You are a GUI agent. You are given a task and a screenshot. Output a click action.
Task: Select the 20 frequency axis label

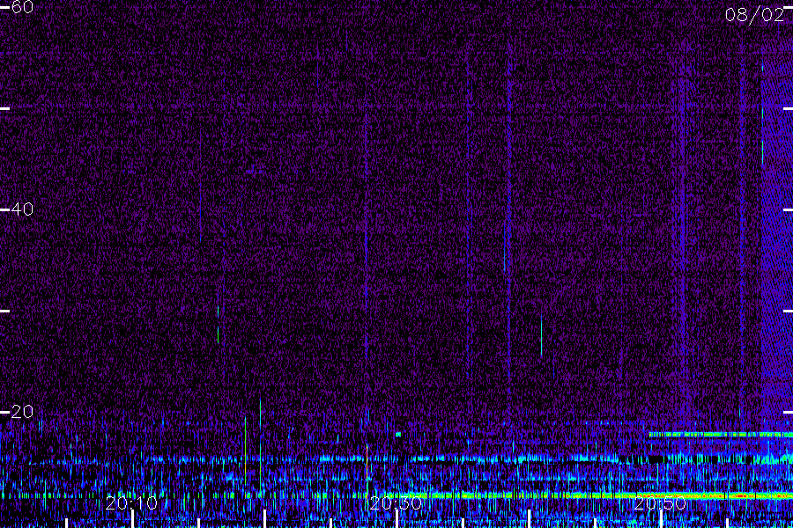tap(22, 412)
